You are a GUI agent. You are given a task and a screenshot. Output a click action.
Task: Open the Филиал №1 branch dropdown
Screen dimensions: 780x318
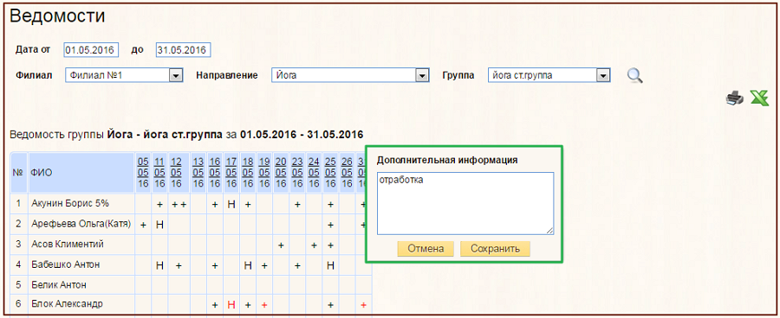124,75
